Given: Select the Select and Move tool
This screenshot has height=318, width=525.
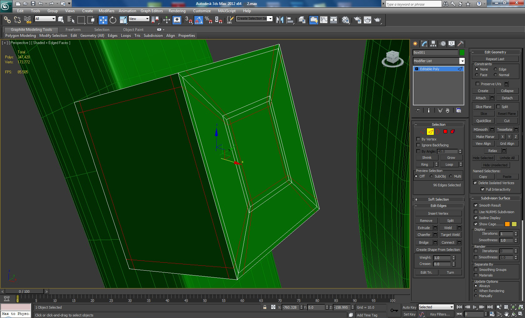Looking at the screenshot, I should click(103, 20).
